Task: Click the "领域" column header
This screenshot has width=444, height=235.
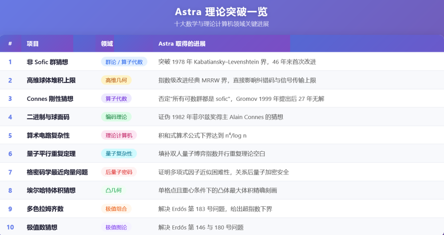Action: click(x=107, y=44)
